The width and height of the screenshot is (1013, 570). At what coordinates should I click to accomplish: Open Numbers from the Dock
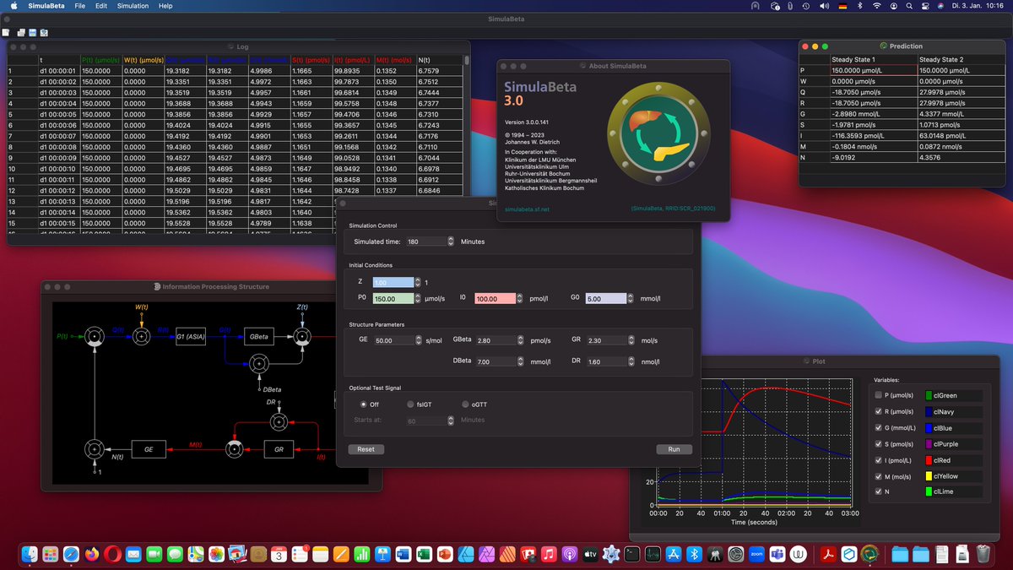[361, 554]
